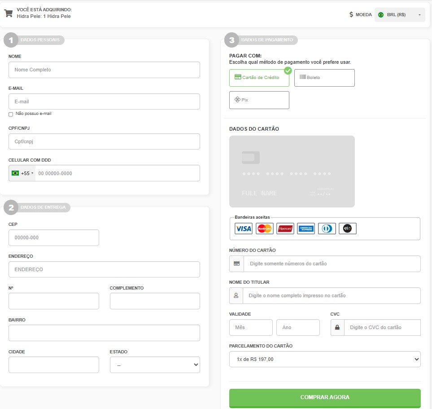Select Cartão de Crédito payment method
Screen dimensions: 432x409
[x=259, y=78]
